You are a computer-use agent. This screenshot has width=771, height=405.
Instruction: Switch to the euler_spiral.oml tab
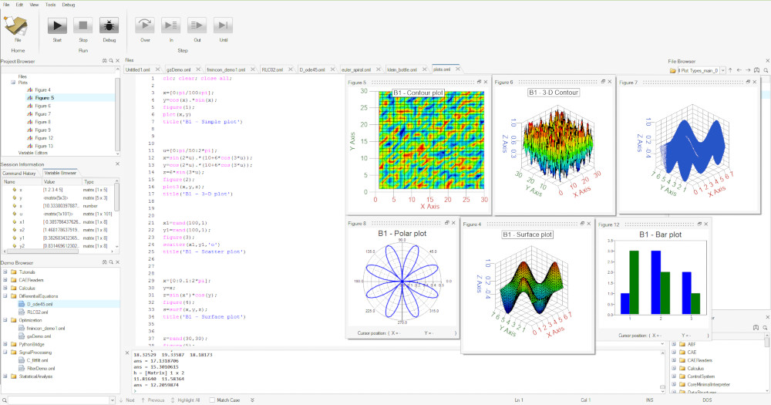357,69
